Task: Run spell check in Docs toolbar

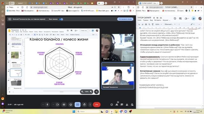Action: coord(149,24)
